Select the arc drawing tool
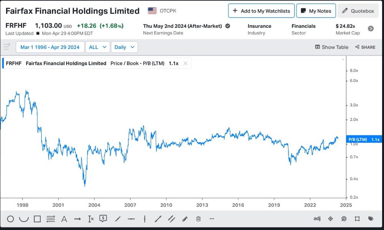This screenshot has height=230, width=384. tap(24, 219)
